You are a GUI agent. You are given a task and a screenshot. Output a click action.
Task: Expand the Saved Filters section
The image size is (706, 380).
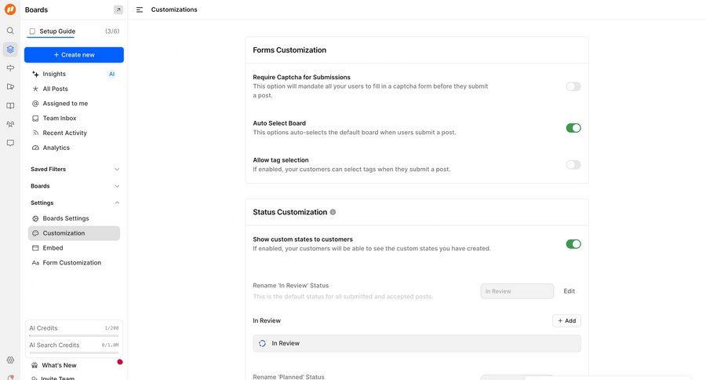point(117,169)
